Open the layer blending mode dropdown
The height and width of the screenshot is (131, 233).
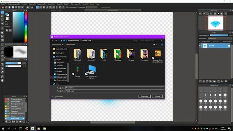pos(220,39)
